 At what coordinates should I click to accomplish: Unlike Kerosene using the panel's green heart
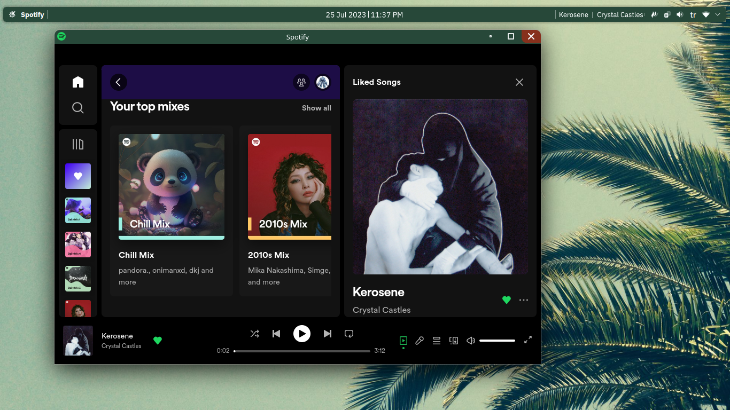507,300
